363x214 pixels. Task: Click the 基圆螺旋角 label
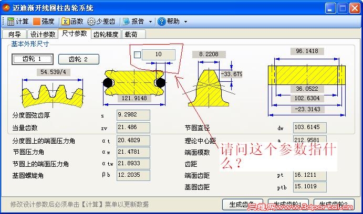pos(28,176)
